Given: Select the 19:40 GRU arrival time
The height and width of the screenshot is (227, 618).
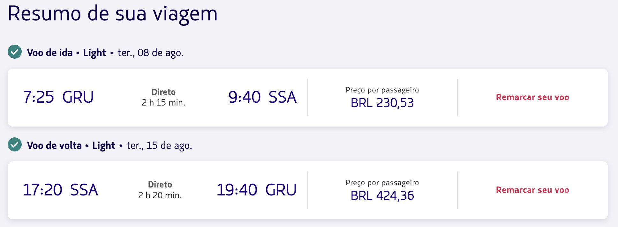Looking at the screenshot, I should (x=257, y=190).
